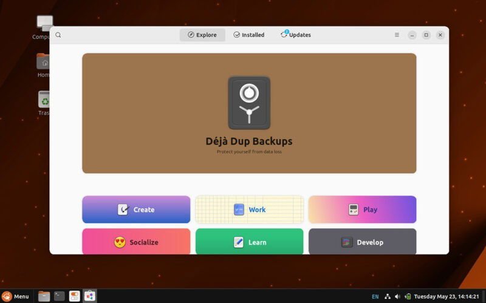Viewport: 486px width, 303px height.
Task: Open the system Menu in taskbar
Action: pyautogui.click(x=15, y=296)
